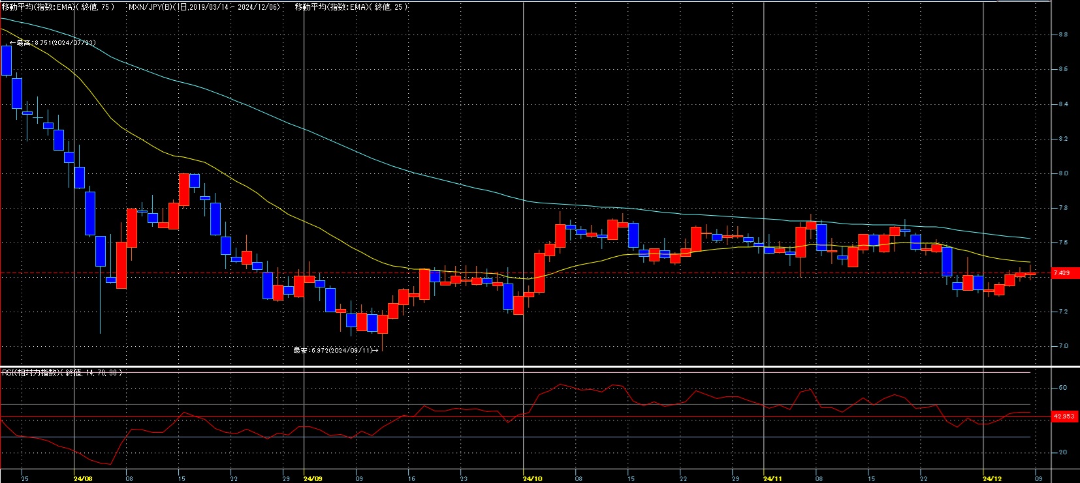Click the 25 date label before 24/08
The image size is (1080, 483).
tap(25, 478)
